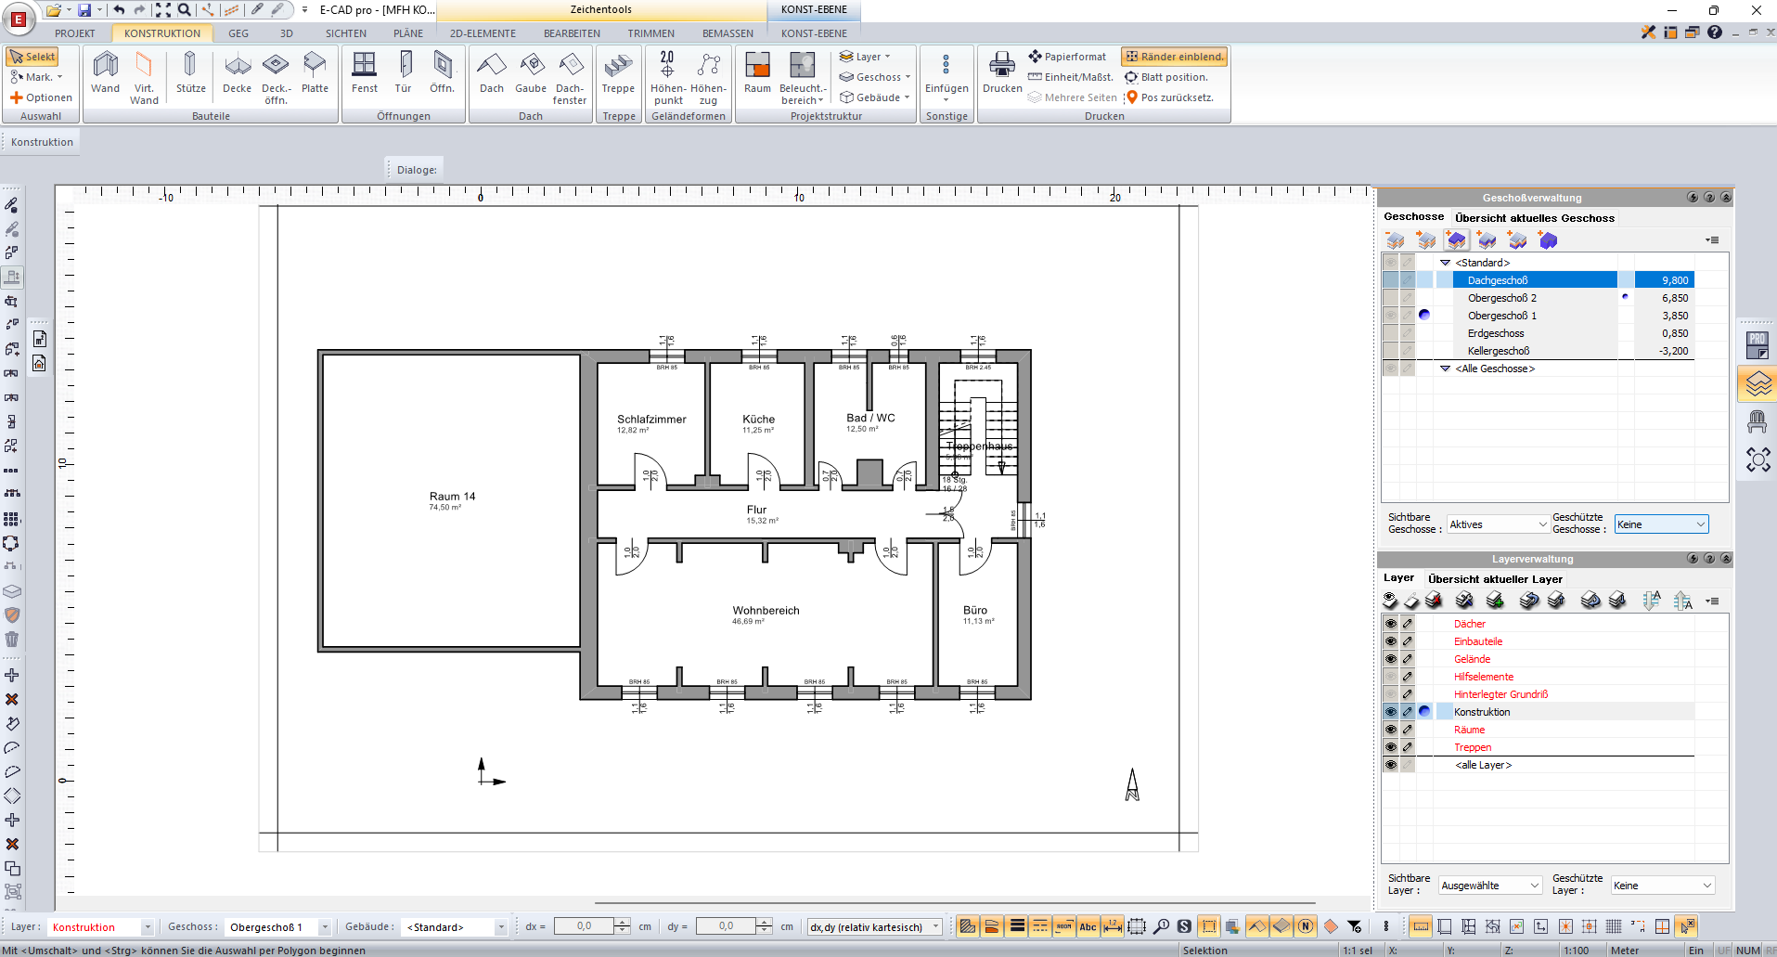Activate the Dach roof tool
Viewport: 1777px width, 957px height.
(x=491, y=73)
